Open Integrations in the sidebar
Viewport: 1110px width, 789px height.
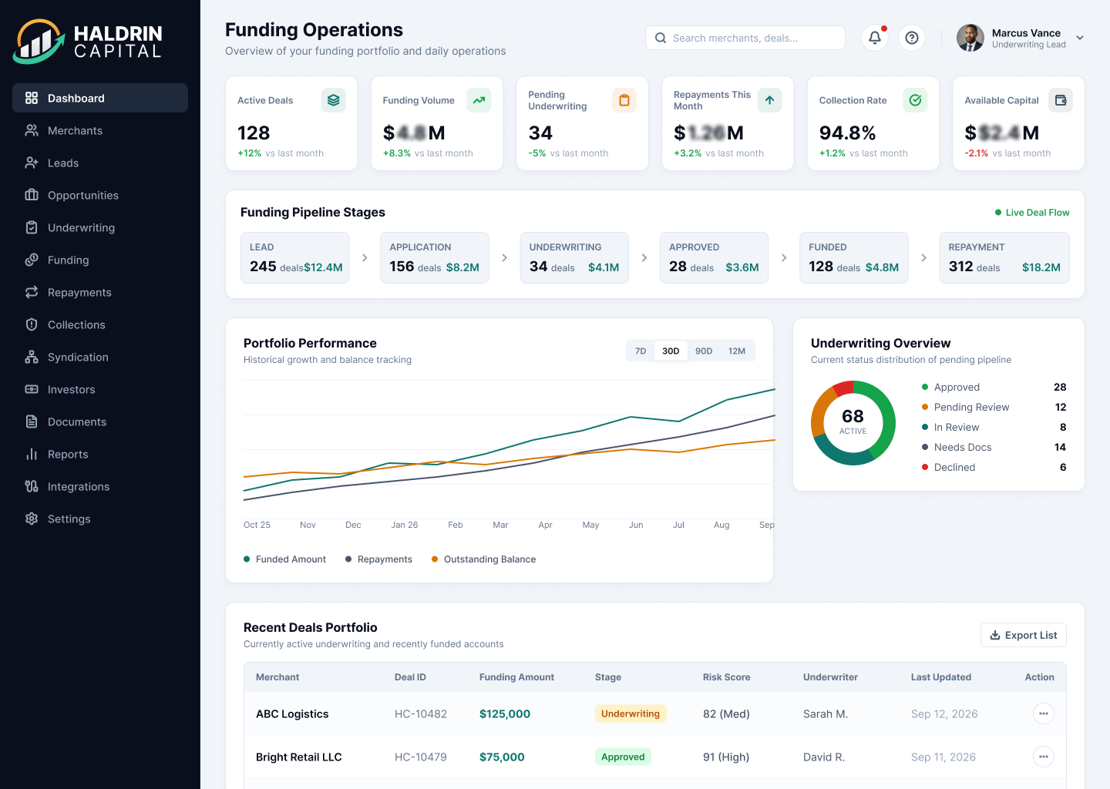[100, 486]
